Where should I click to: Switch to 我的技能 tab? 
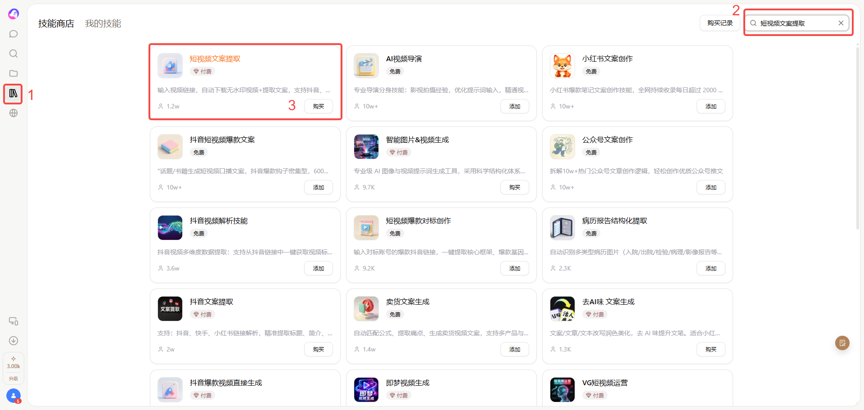103,23
